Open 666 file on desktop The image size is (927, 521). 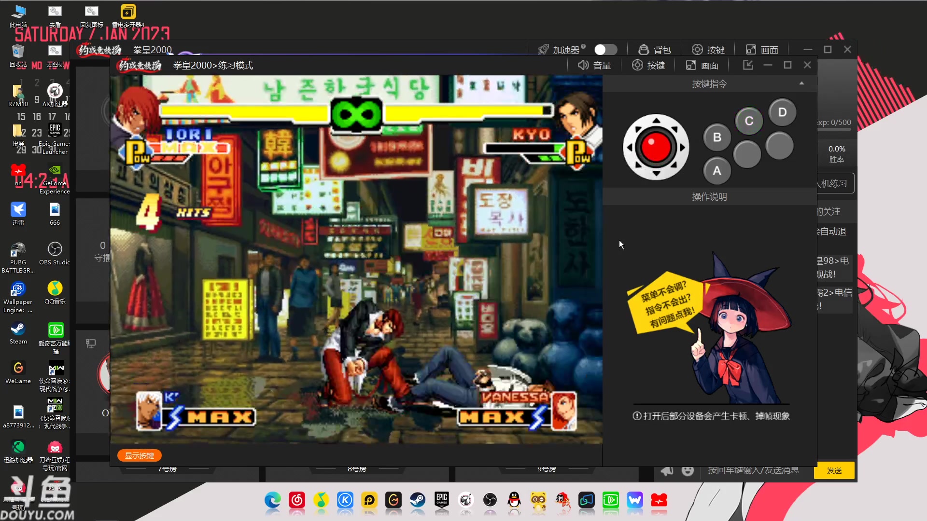[x=55, y=214]
